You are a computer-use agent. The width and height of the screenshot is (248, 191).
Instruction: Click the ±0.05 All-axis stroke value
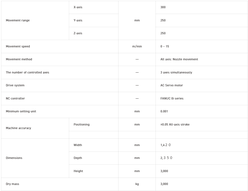[x=175, y=124]
